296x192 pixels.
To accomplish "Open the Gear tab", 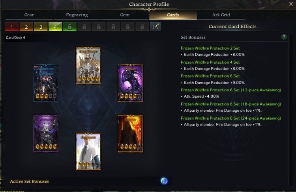I will coord(29,15).
